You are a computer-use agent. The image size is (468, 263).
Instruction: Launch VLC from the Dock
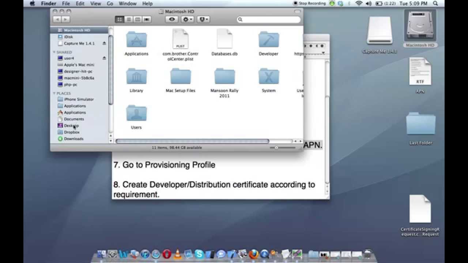coord(178,254)
